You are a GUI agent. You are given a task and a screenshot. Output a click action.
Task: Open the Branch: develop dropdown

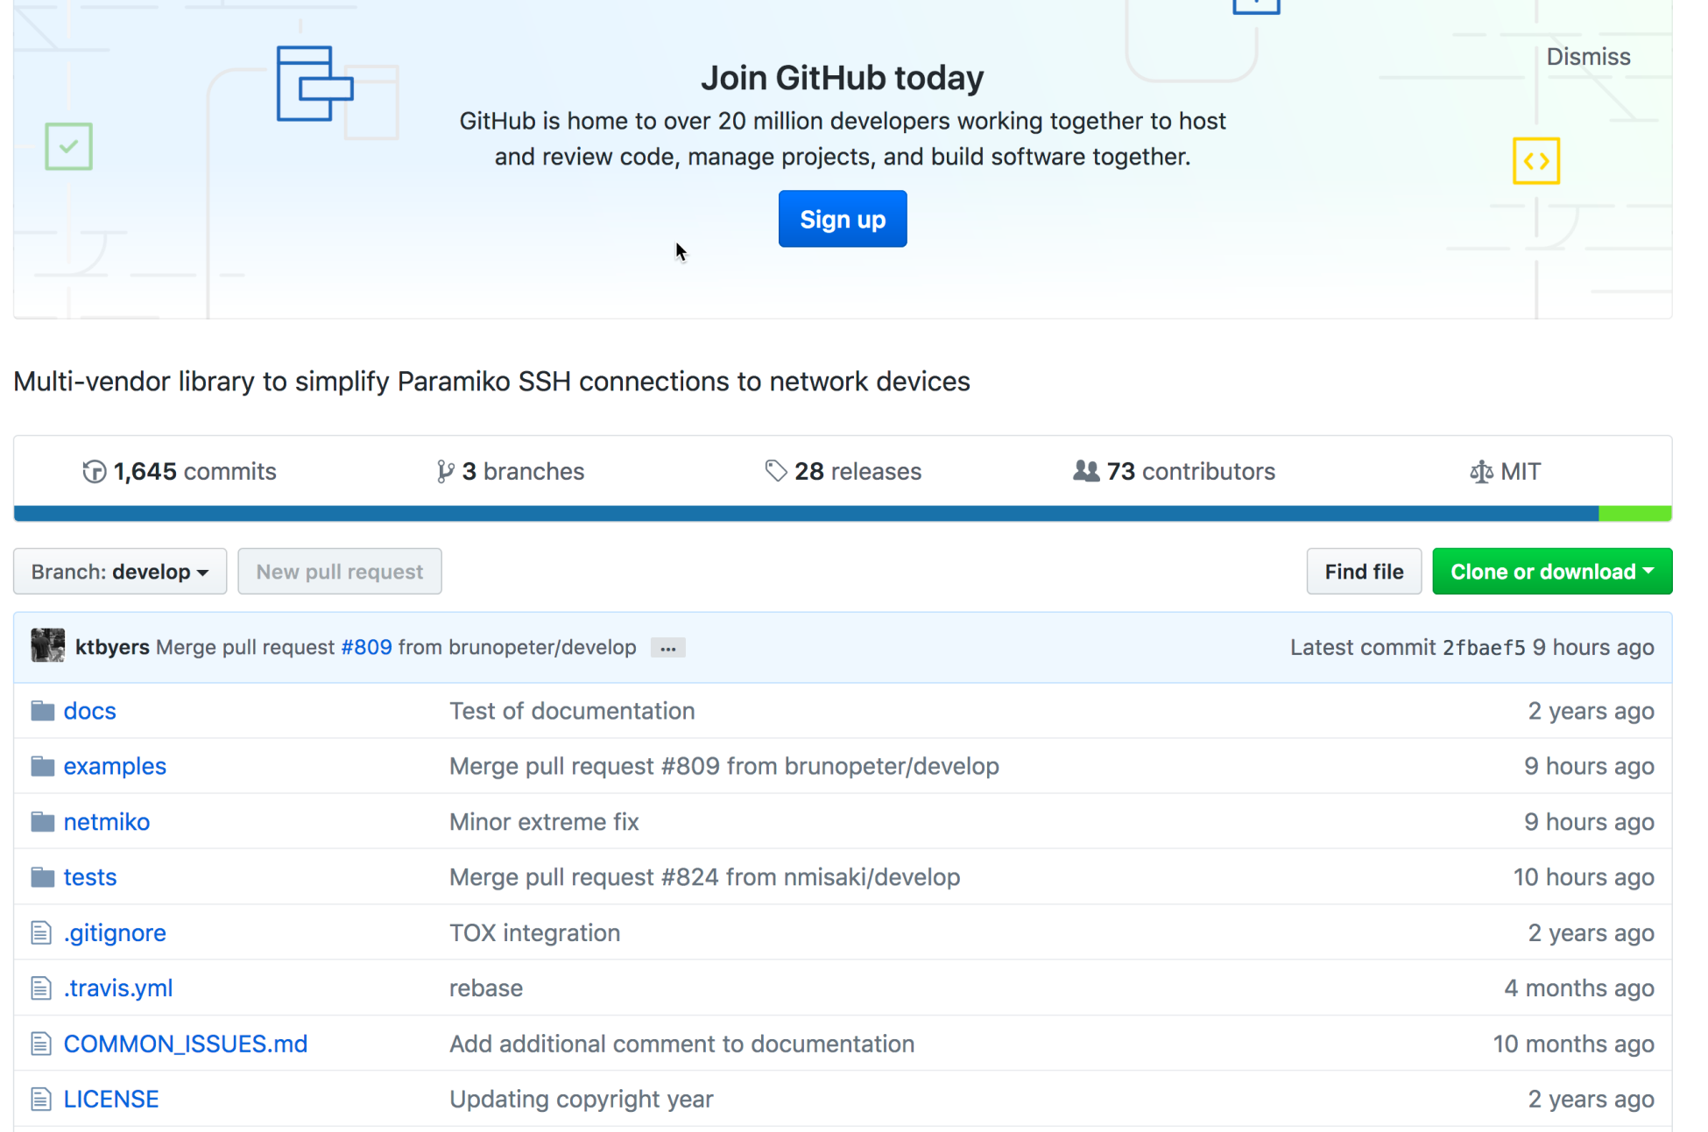(120, 572)
